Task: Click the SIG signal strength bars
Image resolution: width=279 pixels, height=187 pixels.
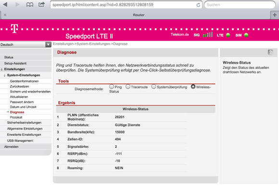Action: click(208, 34)
